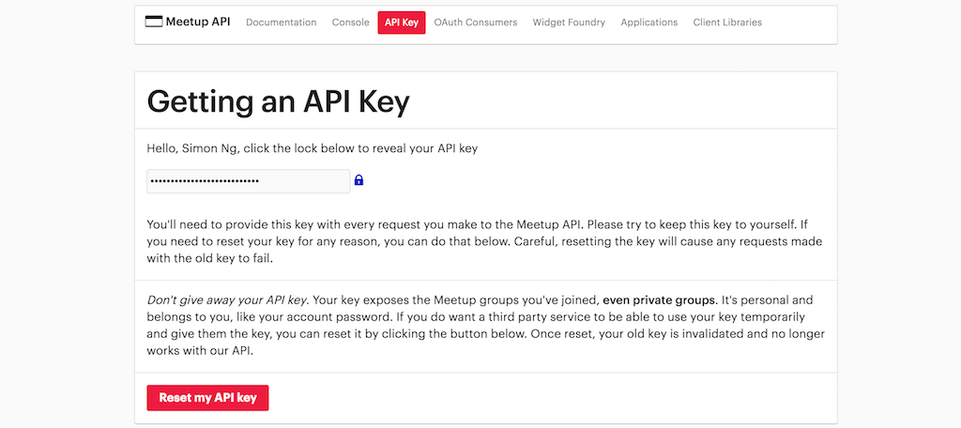This screenshot has height=428, width=961.
Task: Open Widget Foundry
Action: tap(569, 23)
